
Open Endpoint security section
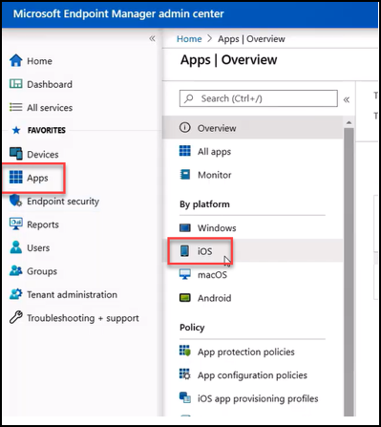63,202
